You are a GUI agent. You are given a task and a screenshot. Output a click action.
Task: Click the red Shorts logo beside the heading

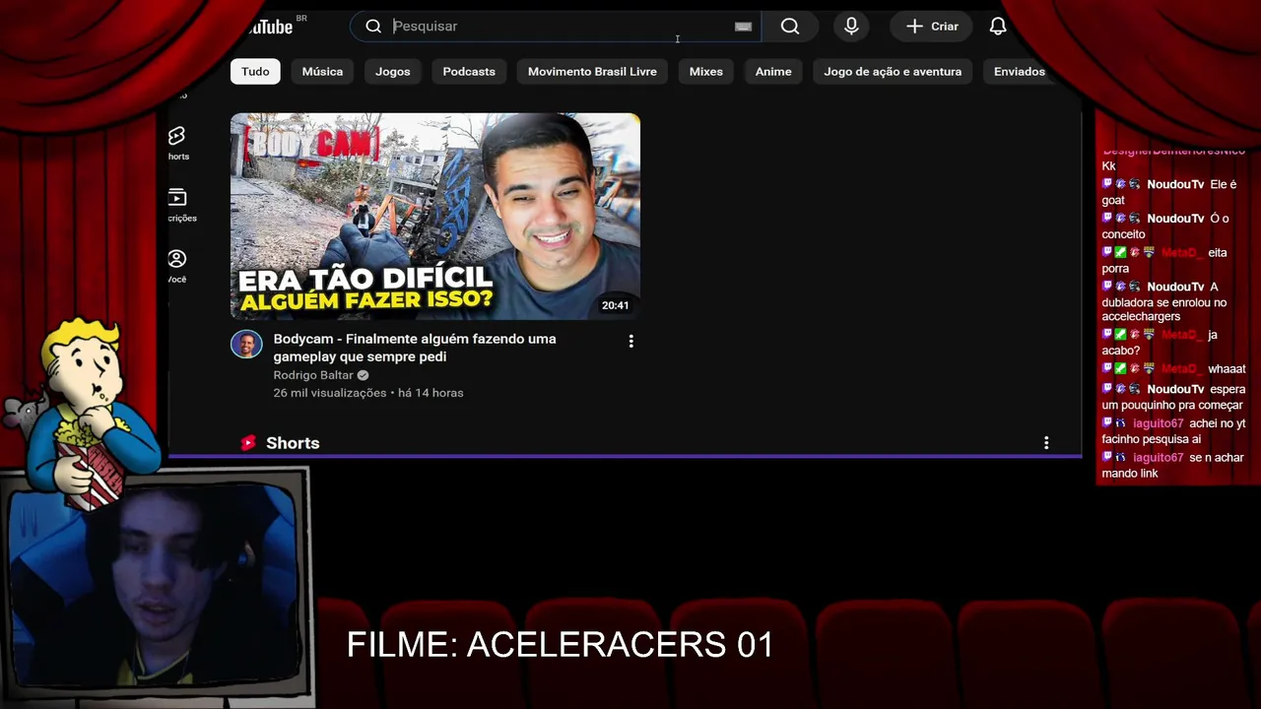pos(248,443)
